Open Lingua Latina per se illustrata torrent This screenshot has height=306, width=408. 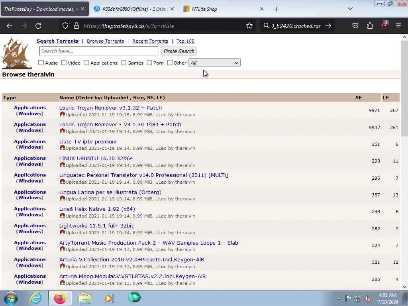click(x=110, y=192)
